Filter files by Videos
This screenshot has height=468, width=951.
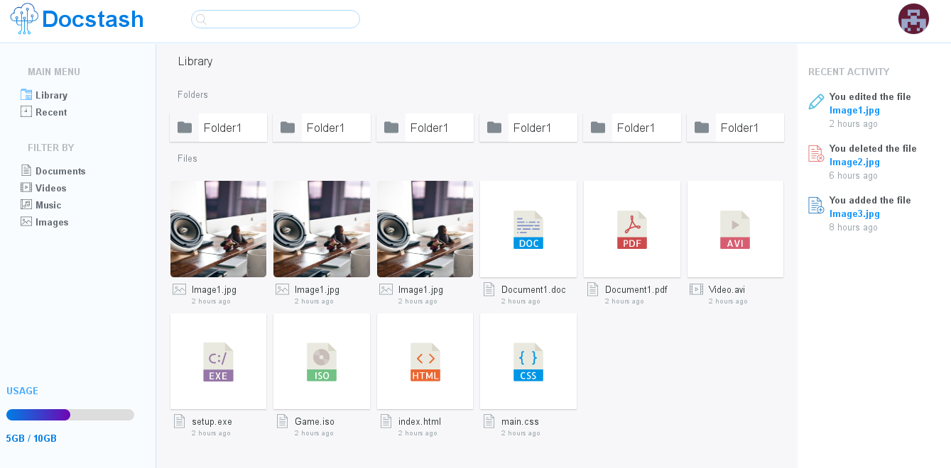point(50,188)
